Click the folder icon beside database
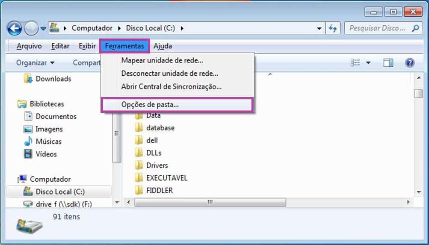The image size is (429, 245). (139, 128)
